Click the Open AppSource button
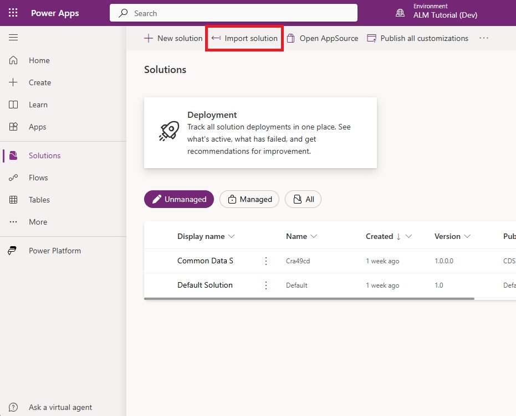 tap(322, 38)
